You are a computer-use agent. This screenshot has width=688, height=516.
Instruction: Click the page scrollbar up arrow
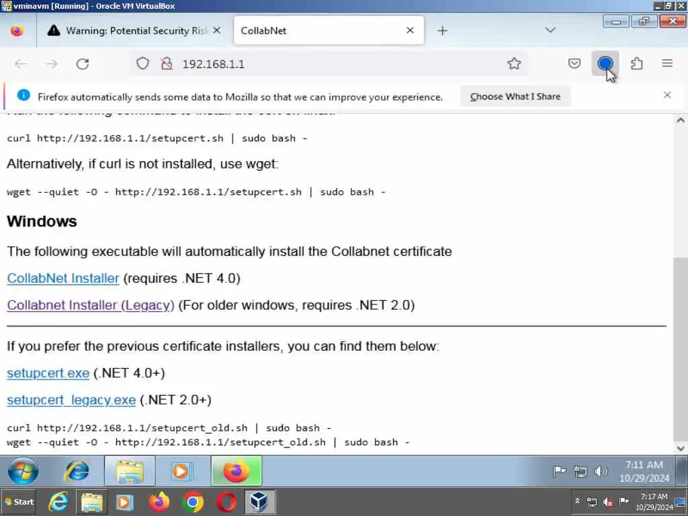(681, 120)
